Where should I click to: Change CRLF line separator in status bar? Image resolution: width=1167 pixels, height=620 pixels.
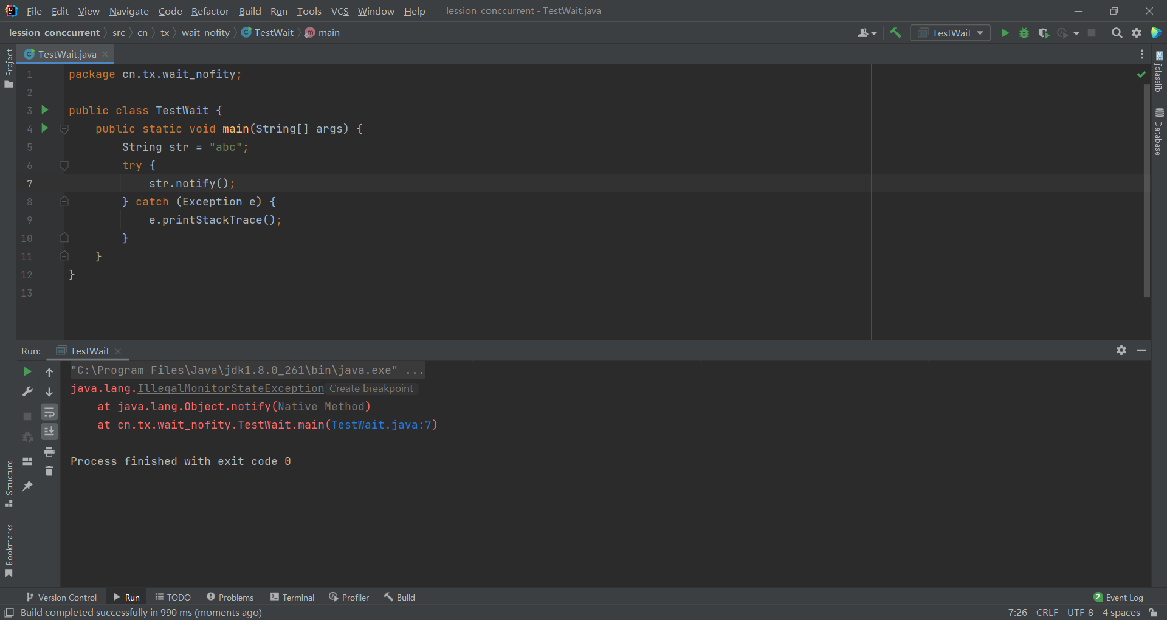click(1047, 612)
